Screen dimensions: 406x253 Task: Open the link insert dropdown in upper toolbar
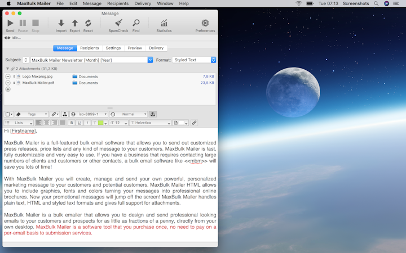pos(55,114)
